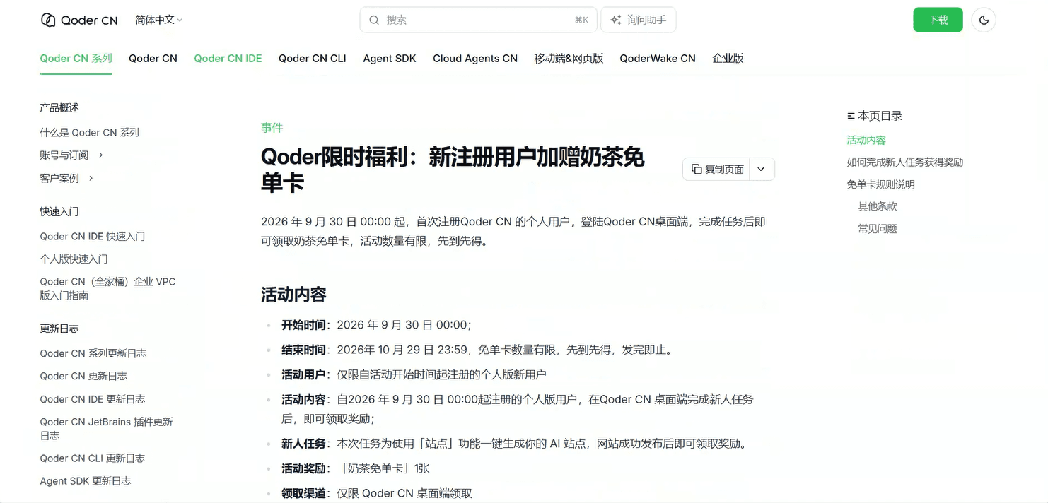Open the 简体中文 language dropdown

(x=159, y=20)
